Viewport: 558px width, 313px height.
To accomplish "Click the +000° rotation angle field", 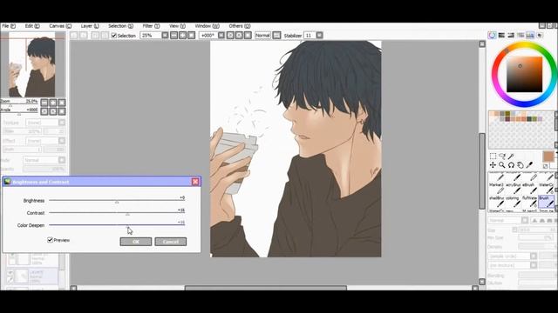I will coord(208,35).
